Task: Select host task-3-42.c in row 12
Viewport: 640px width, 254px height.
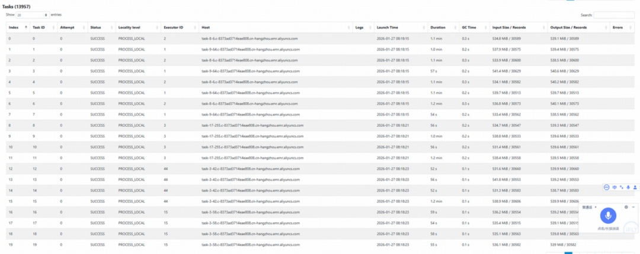Action: click(251, 168)
